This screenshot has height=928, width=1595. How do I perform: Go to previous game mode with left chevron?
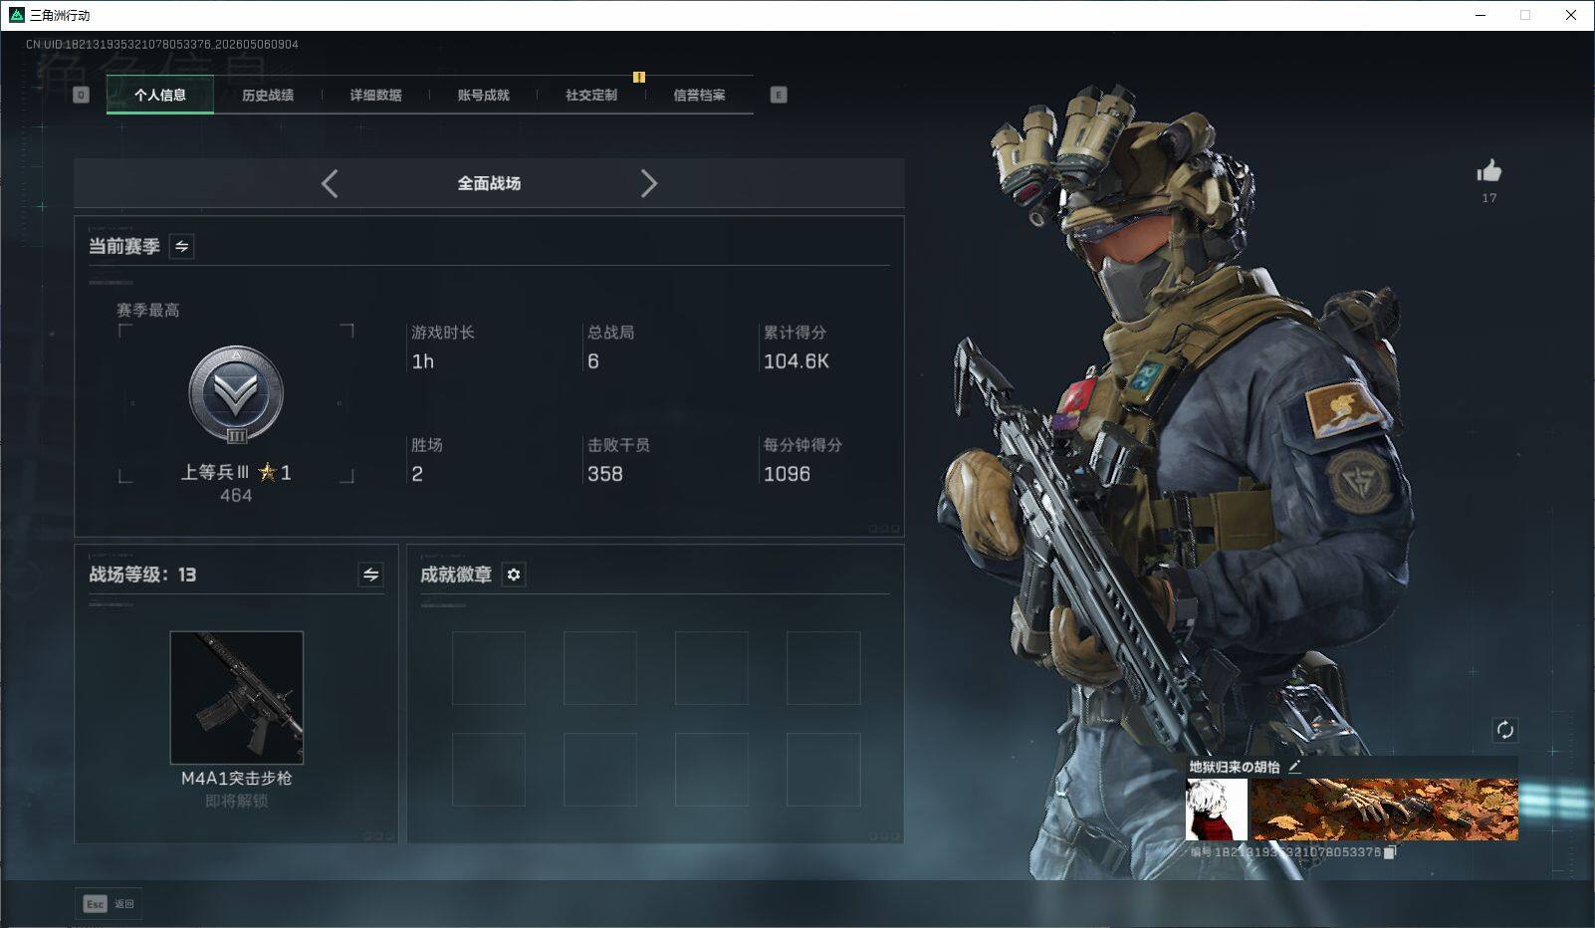[x=330, y=183]
